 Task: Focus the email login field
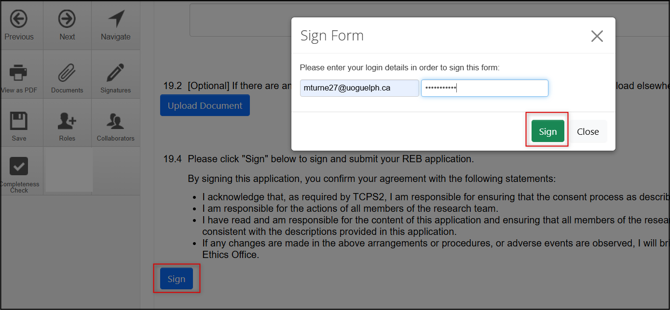coord(359,88)
